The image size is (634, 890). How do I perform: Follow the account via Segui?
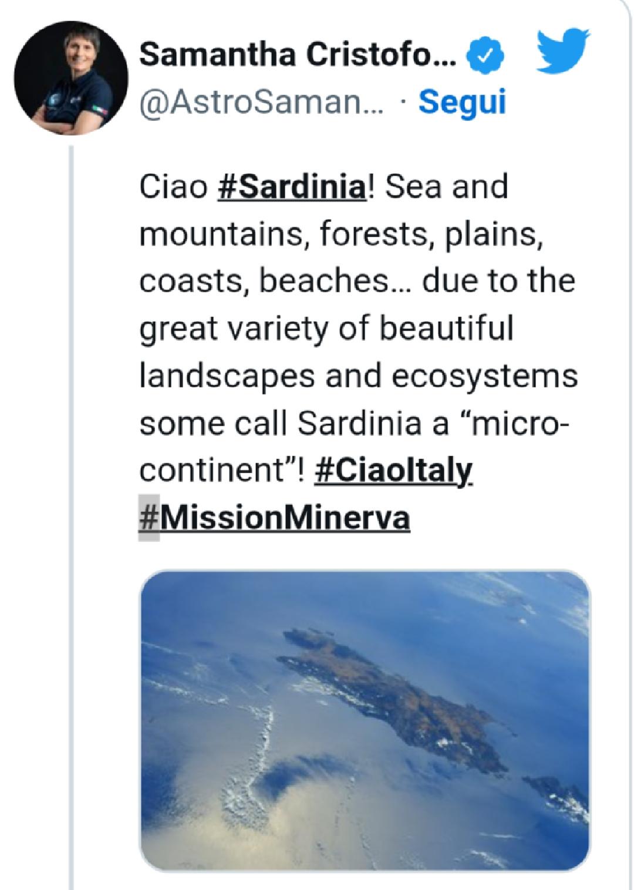click(461, 102)
